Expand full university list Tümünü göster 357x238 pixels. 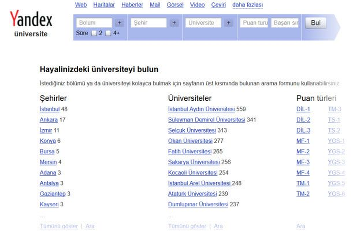point(187,226)
